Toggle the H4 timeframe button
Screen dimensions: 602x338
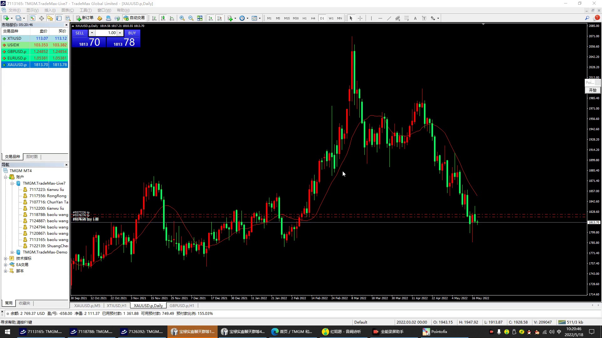click(313, 18)
